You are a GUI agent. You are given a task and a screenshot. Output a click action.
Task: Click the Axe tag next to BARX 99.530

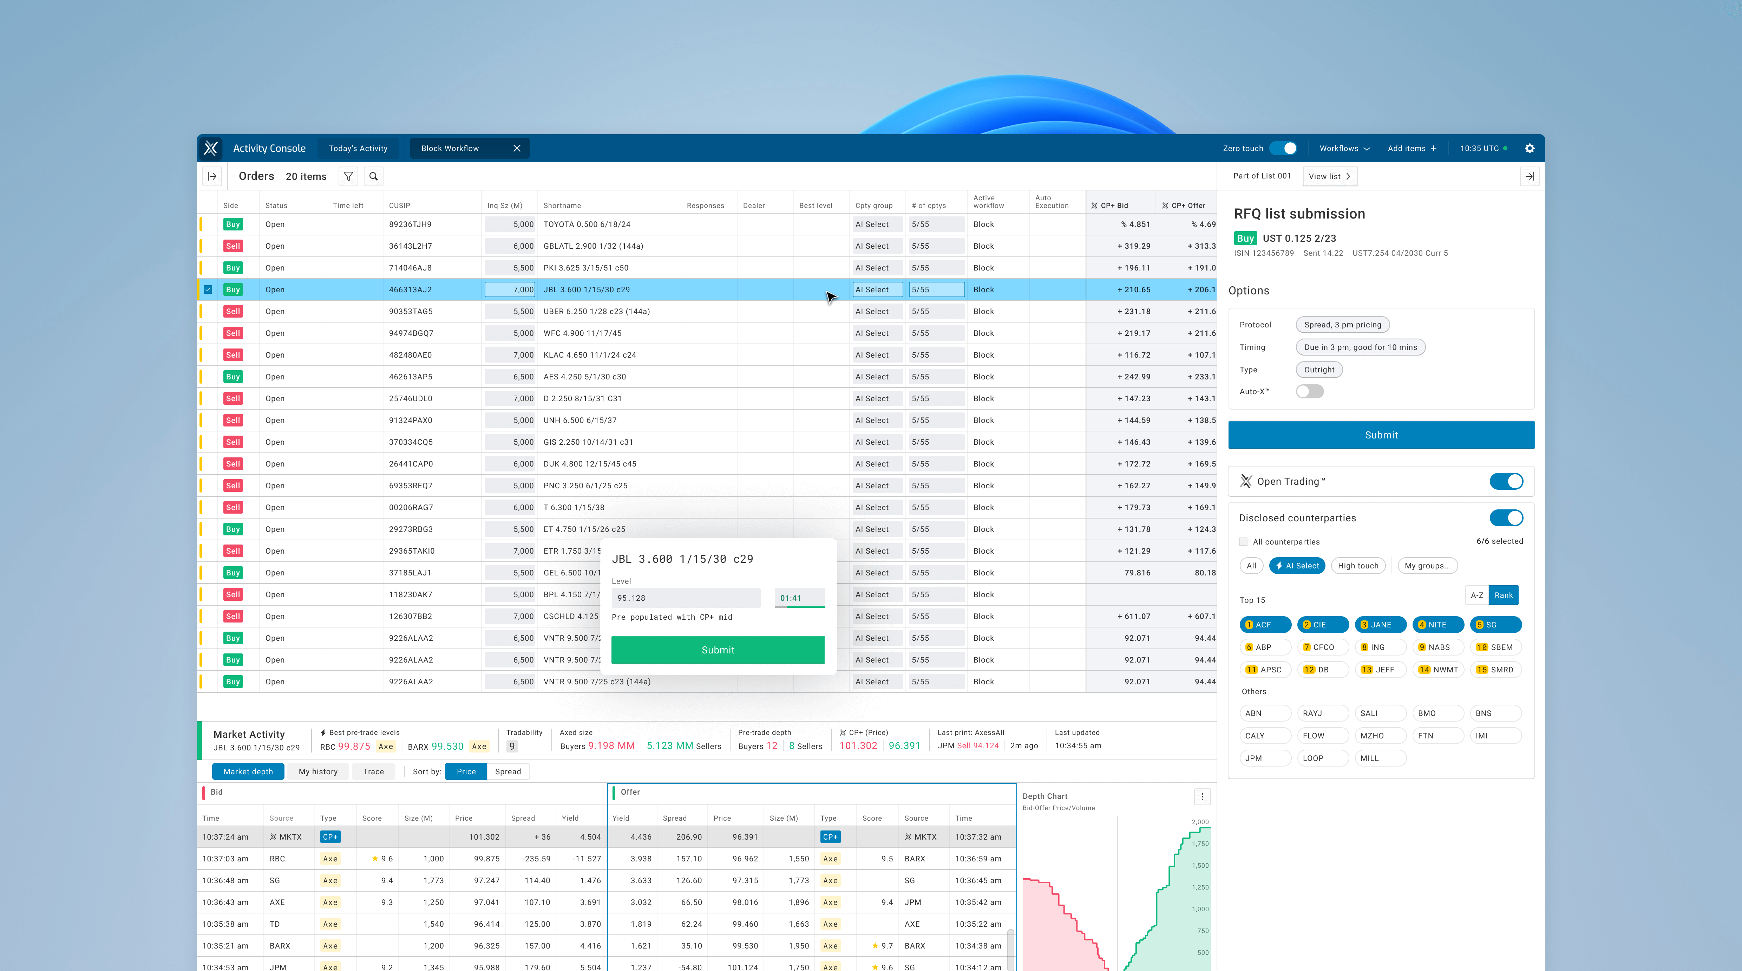click(479, 747)
